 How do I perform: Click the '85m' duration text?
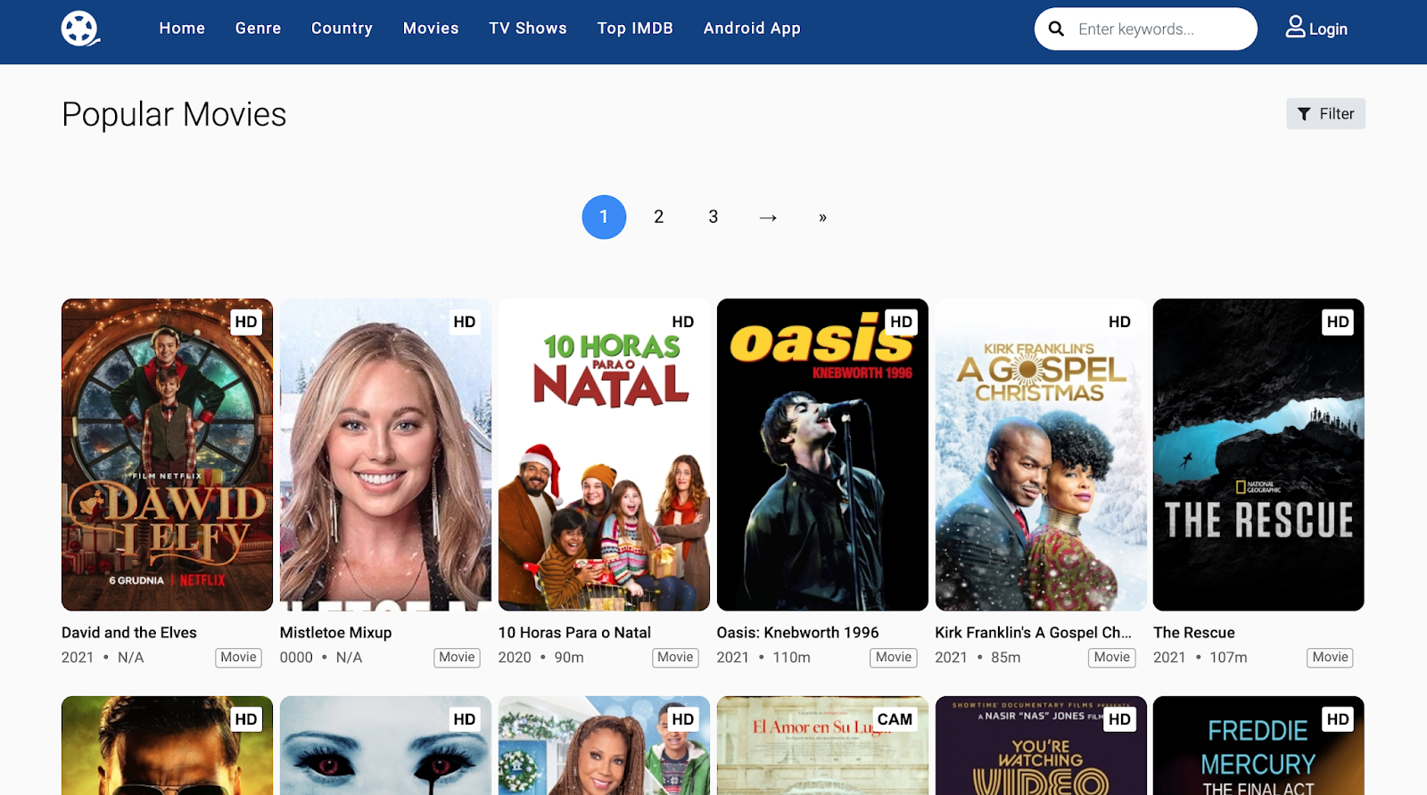coord(1006,658)
